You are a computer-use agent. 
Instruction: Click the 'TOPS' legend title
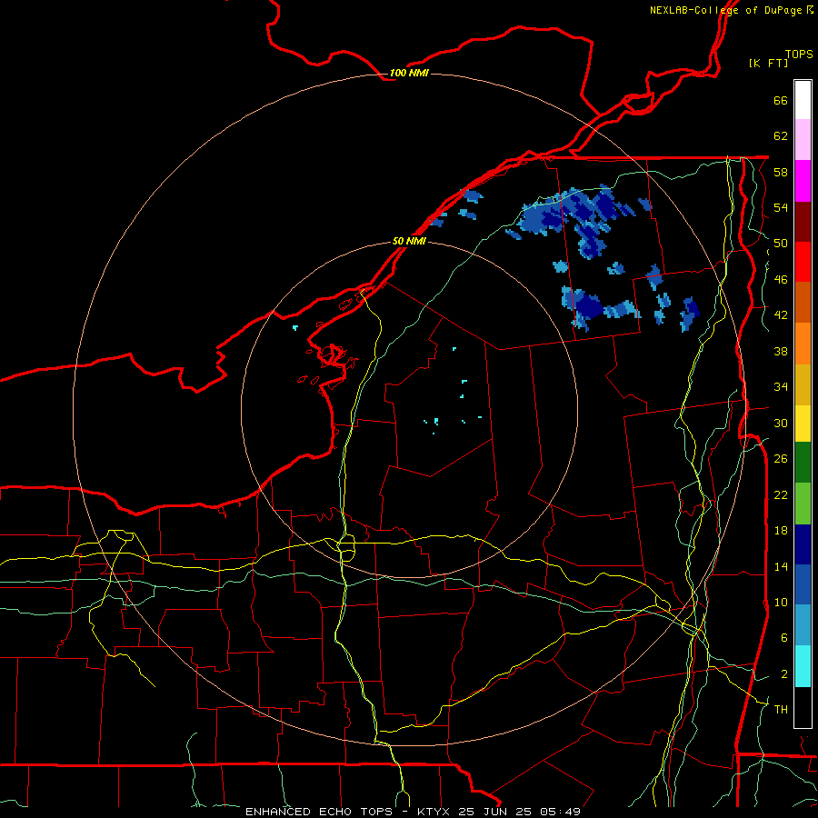[x=799, y=55]
